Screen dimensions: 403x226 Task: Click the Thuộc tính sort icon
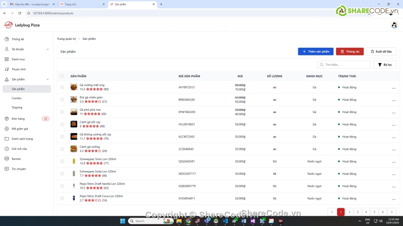(7, 69)
